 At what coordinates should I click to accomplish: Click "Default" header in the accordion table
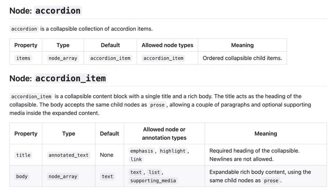110,45
